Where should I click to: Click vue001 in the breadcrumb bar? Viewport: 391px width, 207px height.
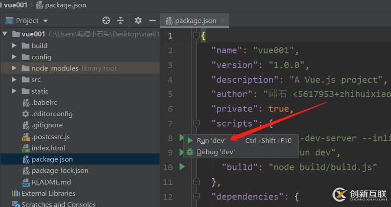(x=16, y=5)
